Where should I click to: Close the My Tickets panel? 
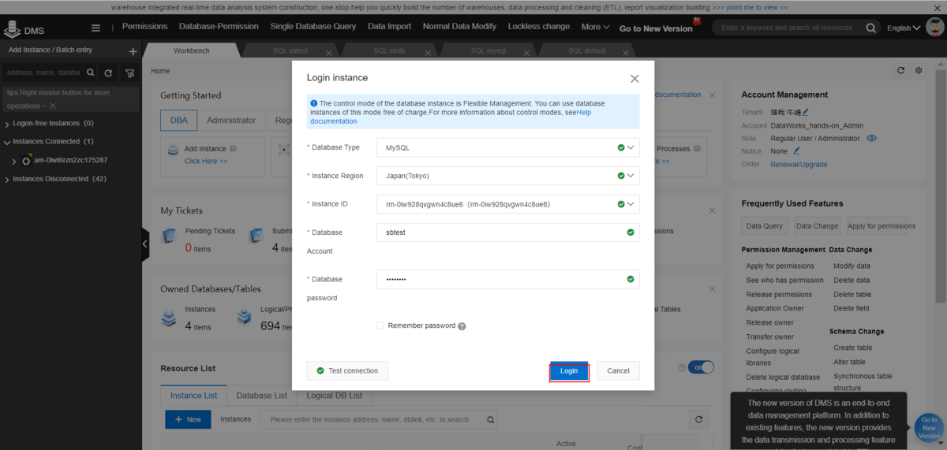712,210
